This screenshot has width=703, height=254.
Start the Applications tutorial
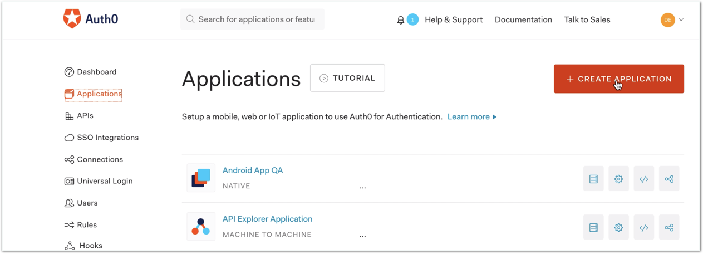[x=347, y=78]
